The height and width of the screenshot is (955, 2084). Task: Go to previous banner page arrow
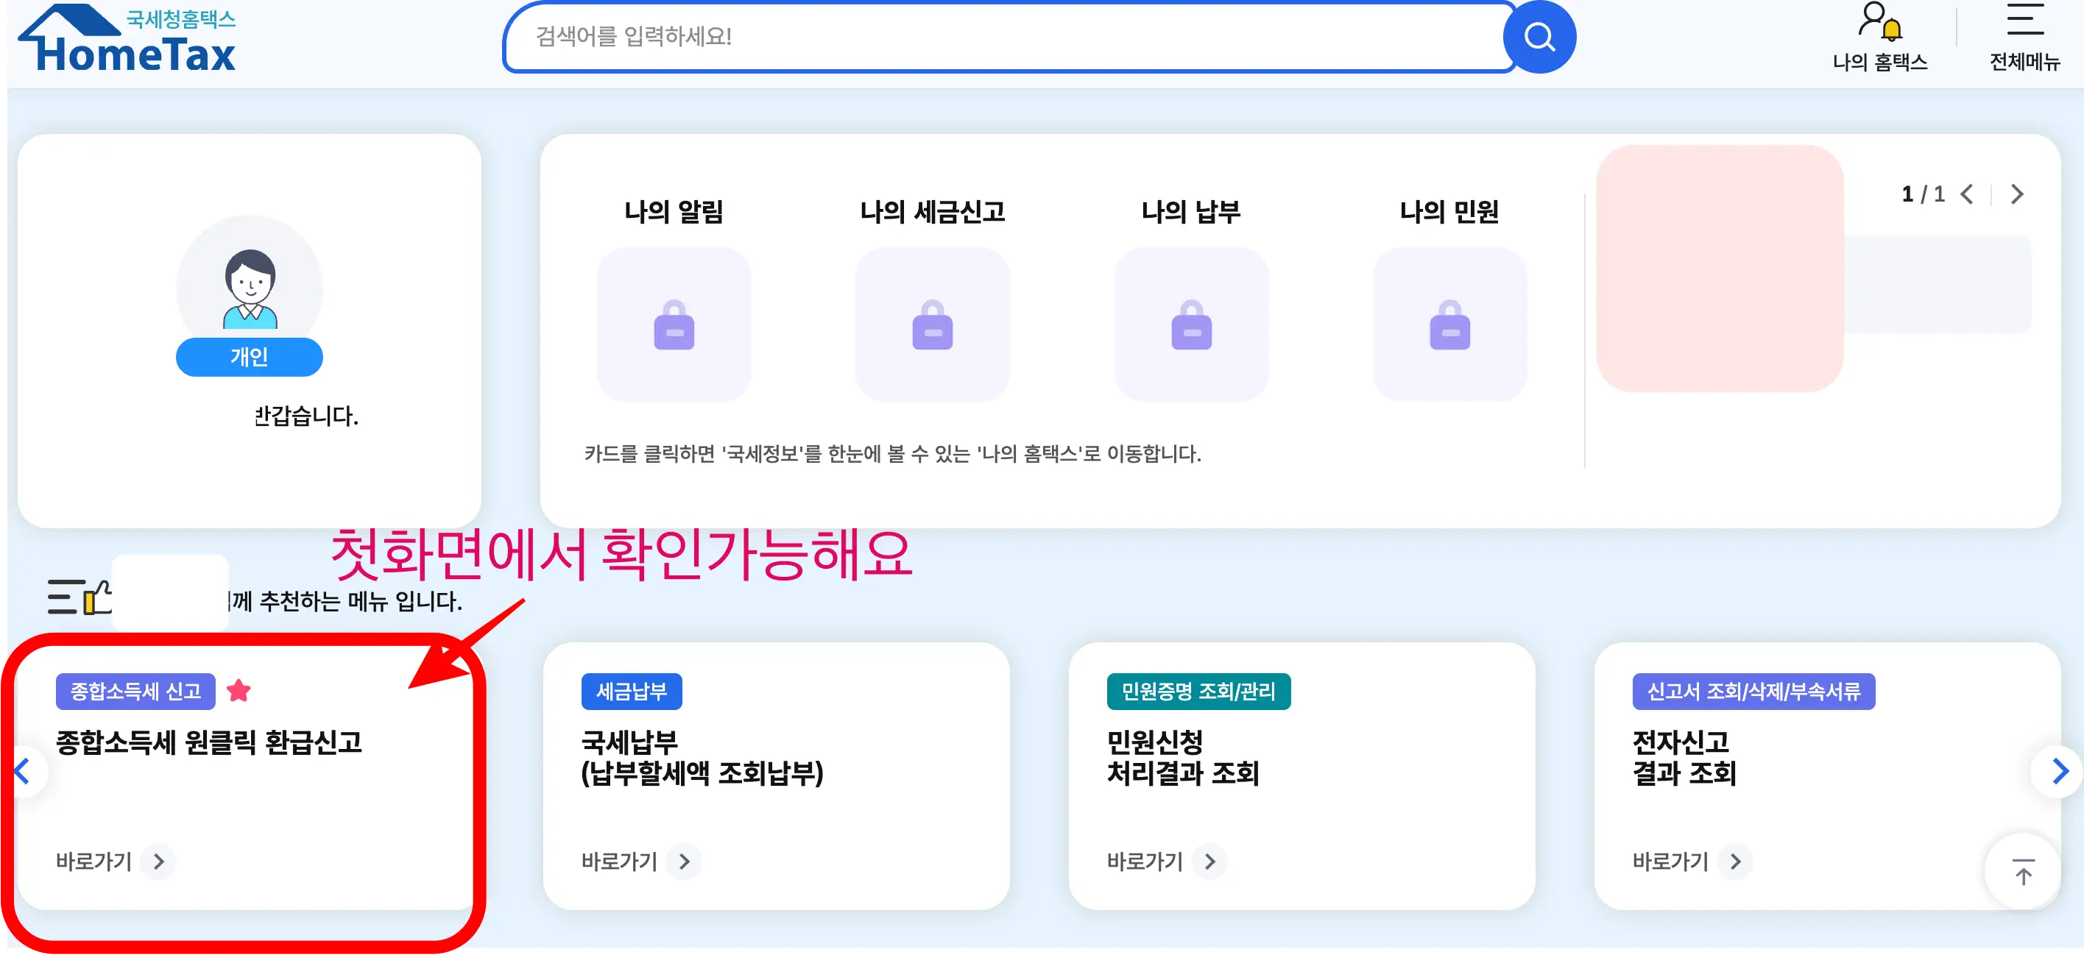1968,195
